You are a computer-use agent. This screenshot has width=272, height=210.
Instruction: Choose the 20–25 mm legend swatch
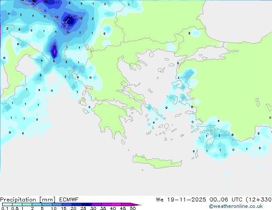tap(76, 204)
